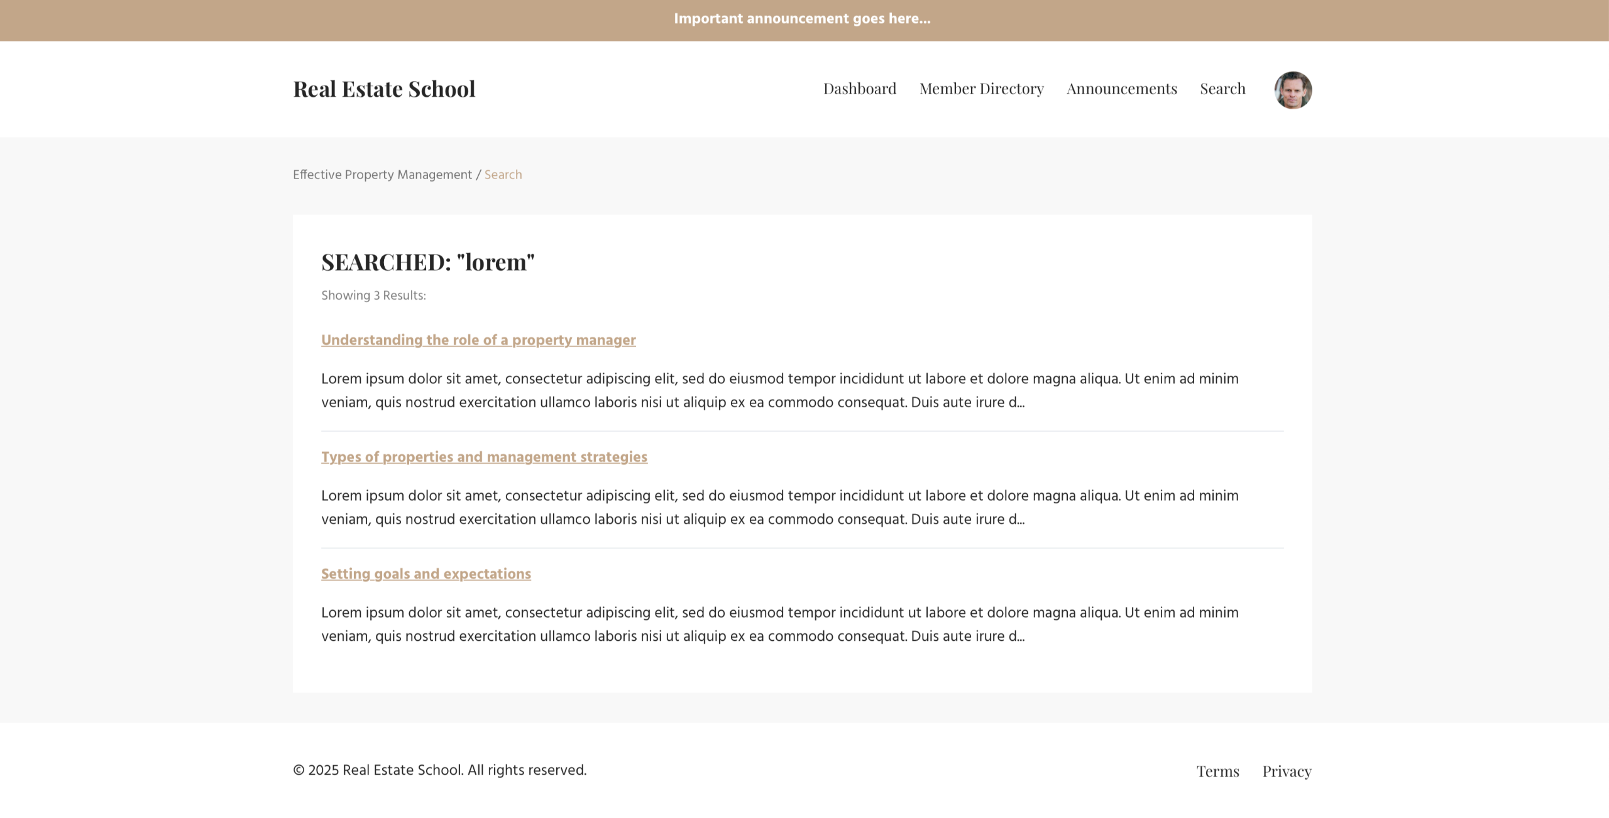Go to Dashboard in navigation
1609x818 pixels.
pyautogui.click(x=859, y=89)
